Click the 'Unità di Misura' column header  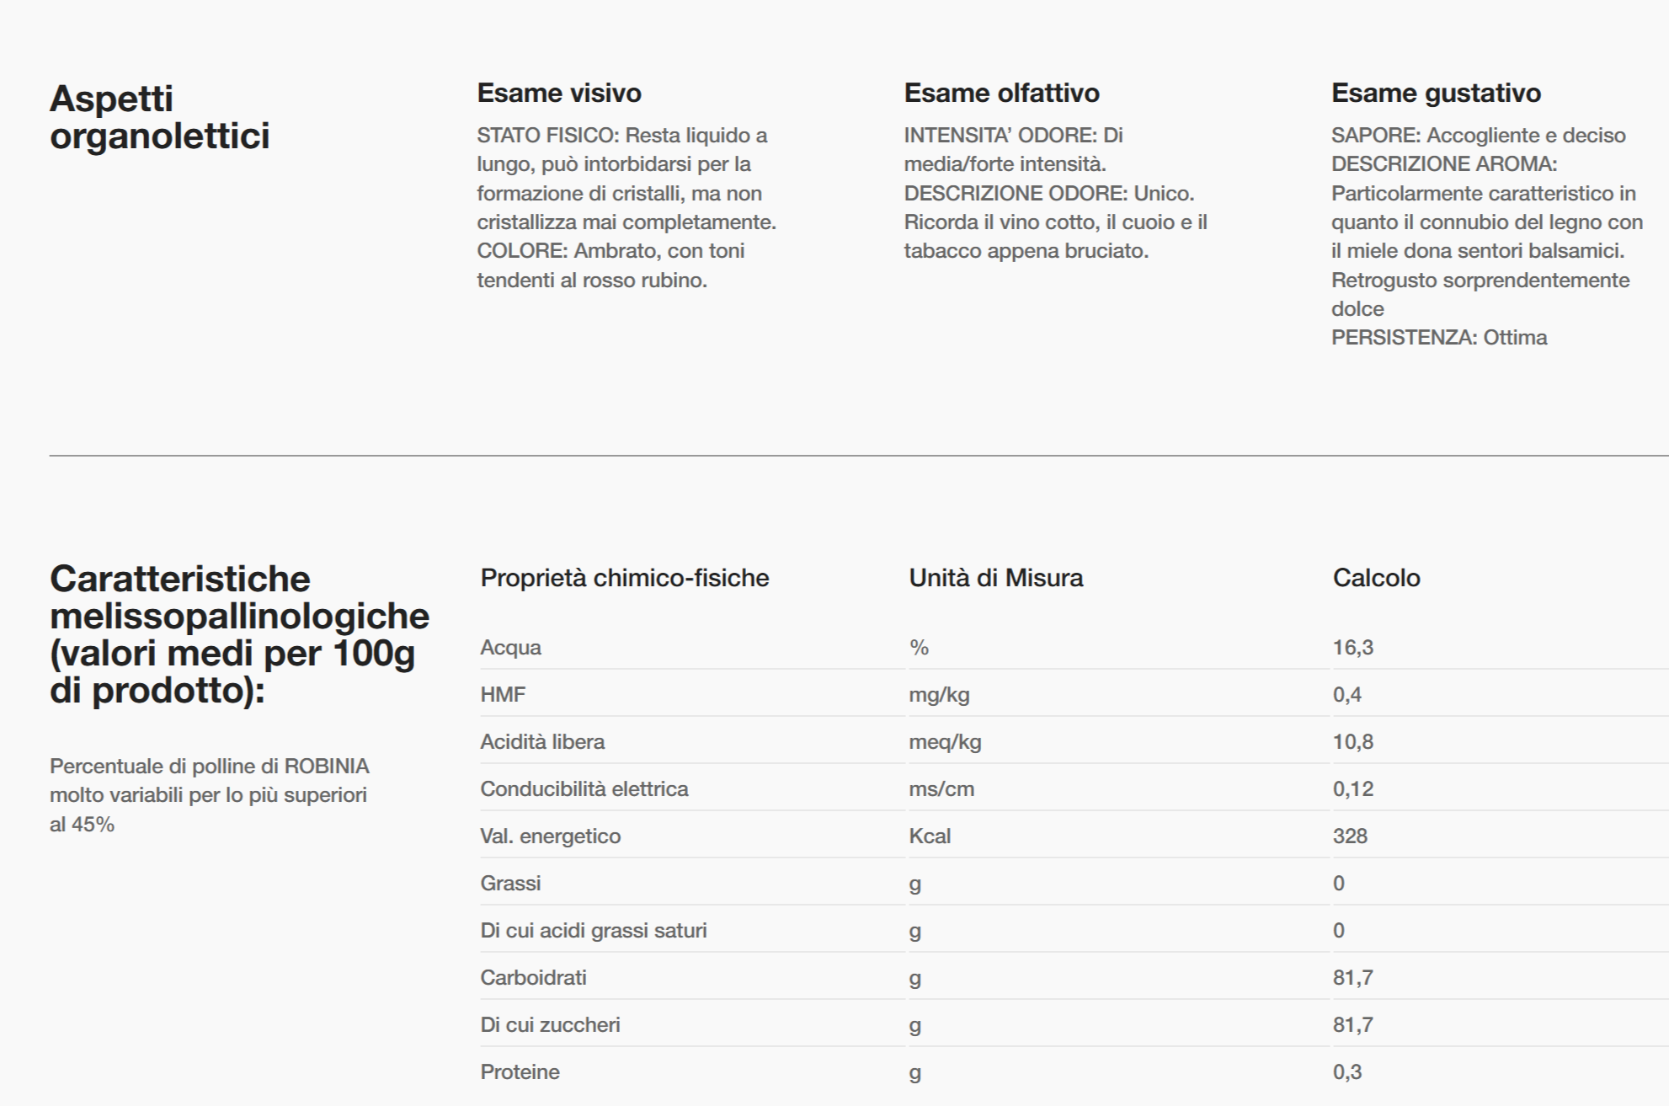995,578
